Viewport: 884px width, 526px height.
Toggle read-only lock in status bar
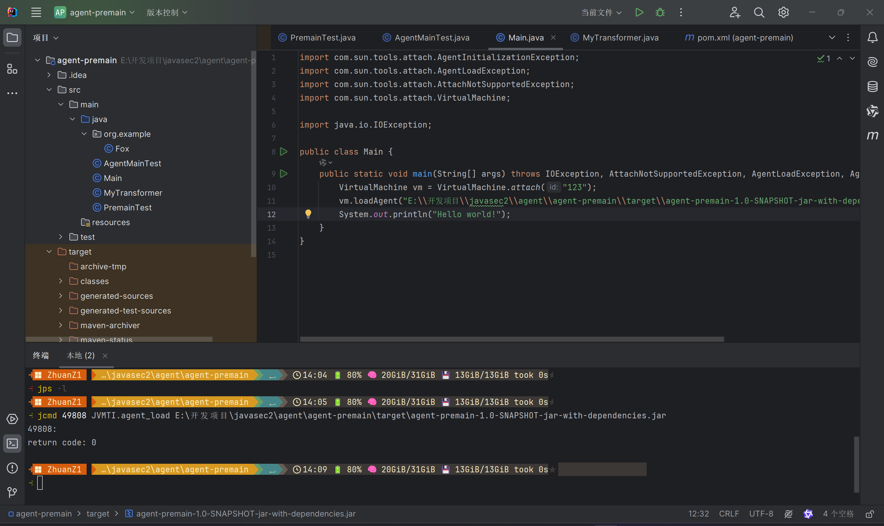point(870,514)
